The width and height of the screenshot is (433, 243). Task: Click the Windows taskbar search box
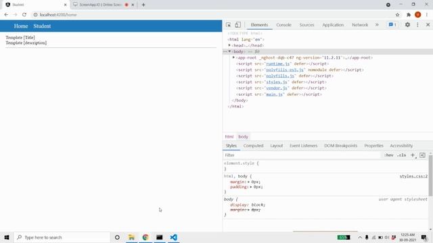[x=62, y=237]
